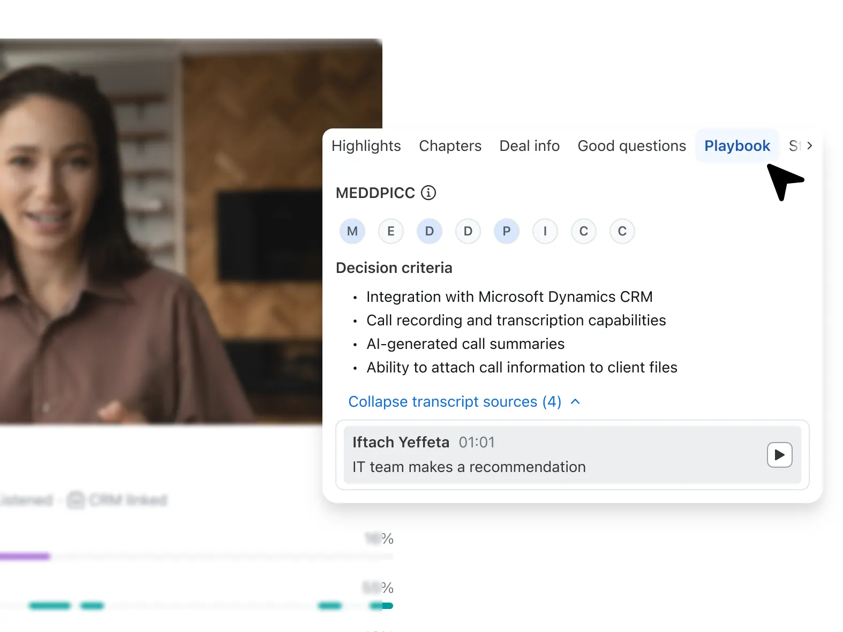
Task: Click the second short teal track segment
Action: [x=92, y=606]
